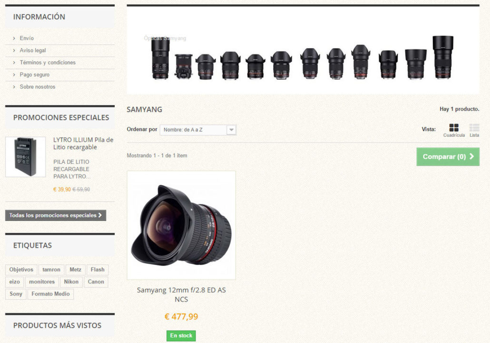Select the Canon tag
Image resolution: width=490 pixels, height=343 pixels.
pos(96,282)
